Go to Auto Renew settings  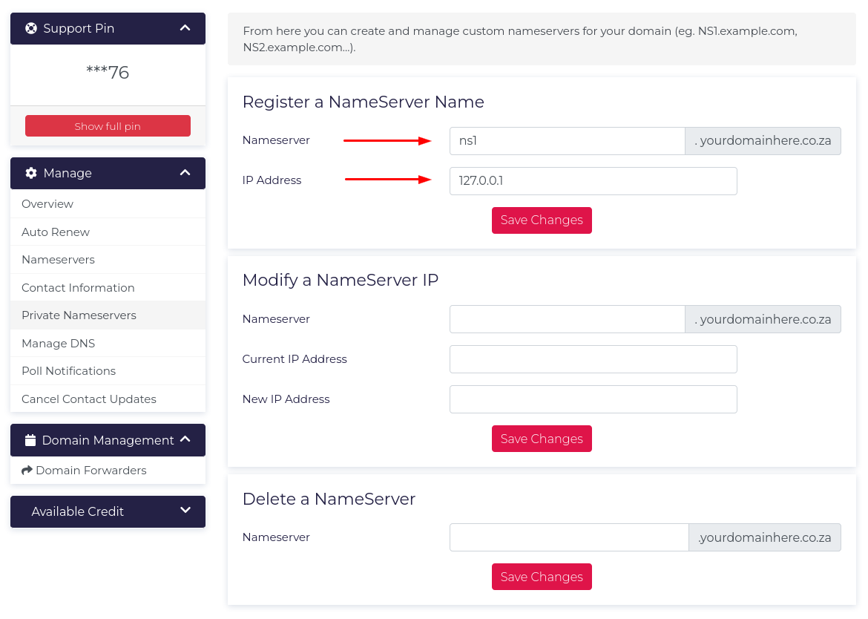pos(56,232)
